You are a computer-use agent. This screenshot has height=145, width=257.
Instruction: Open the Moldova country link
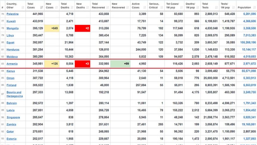click(x=12, y=57)
